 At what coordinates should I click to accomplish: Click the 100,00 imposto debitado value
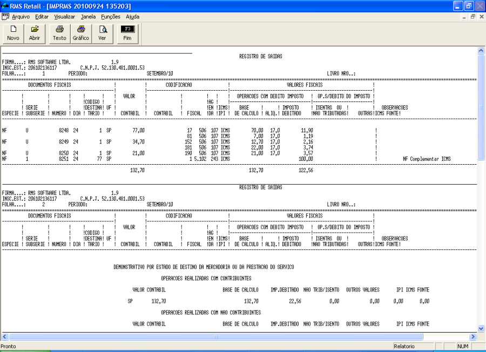pos(306,159)
